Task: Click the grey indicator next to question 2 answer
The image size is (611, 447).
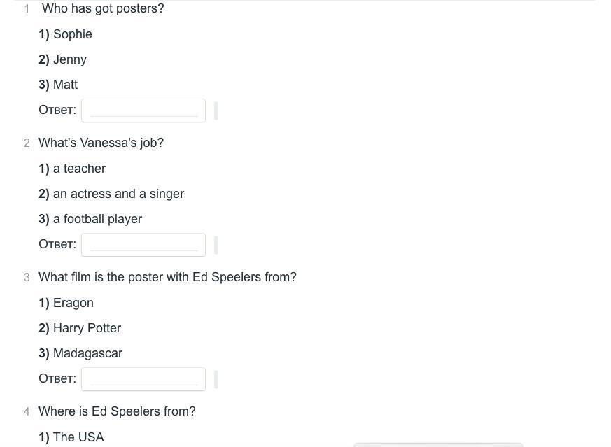Action: 216,245
